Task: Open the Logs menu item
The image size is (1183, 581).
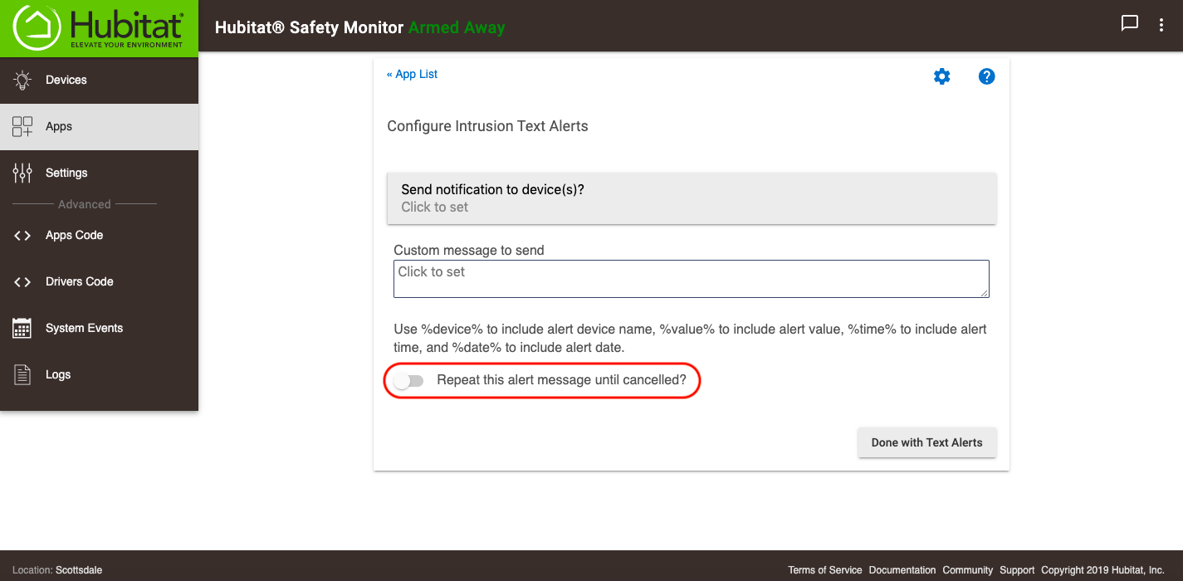Action: 100,374
